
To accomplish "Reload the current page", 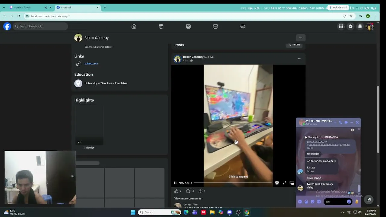I will 19,16.
